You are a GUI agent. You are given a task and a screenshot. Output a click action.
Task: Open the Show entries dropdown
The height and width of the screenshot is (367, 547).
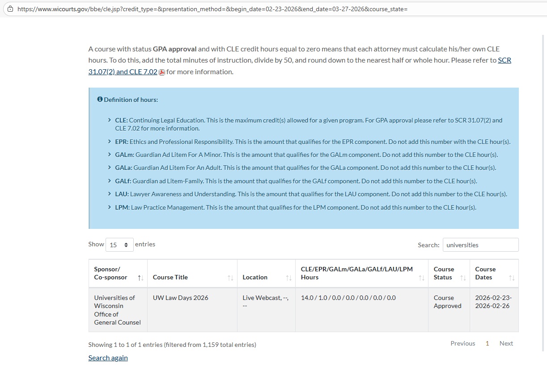tap(119, 245)
